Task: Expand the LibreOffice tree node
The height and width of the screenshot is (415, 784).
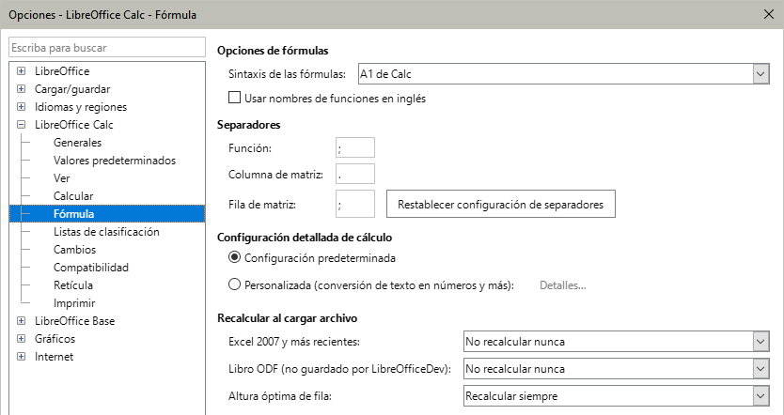Action: (x=21, y=71)
